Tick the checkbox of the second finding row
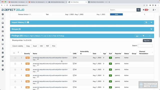The image size is (160, 90). point(15,64)
